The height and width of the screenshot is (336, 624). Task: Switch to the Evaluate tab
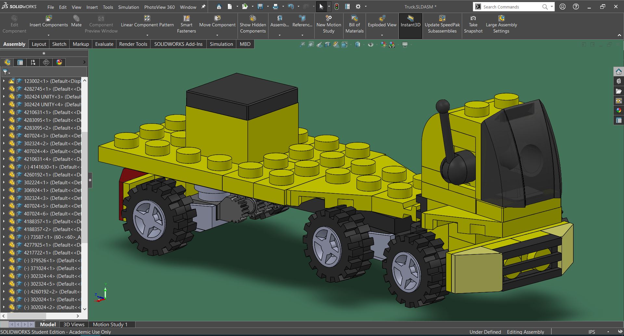(x=104, y=44)
